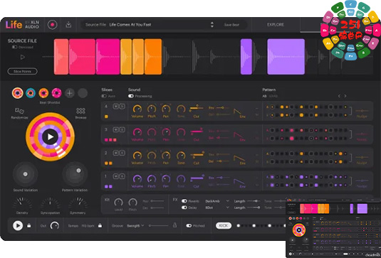
Task: Select the first coral slice in waveform
Action: pos(61,57)
